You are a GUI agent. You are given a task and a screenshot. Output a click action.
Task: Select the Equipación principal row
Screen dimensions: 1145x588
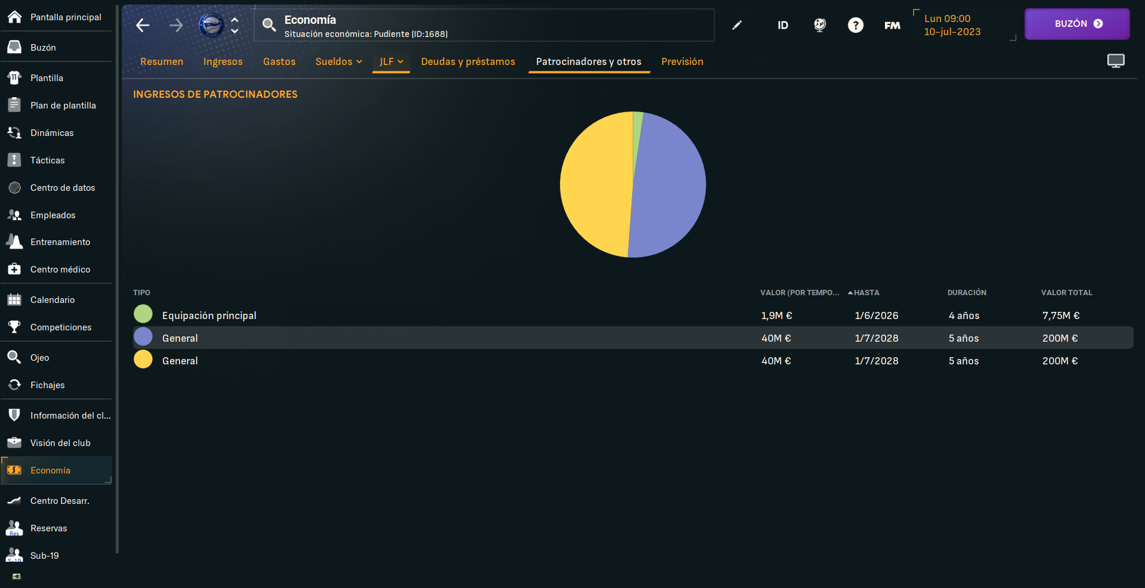(x=633, y=315)
